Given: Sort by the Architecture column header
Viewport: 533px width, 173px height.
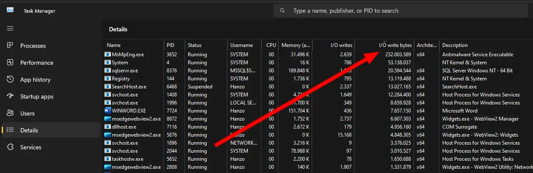Looking at the screenshot, I should (427, 45).
